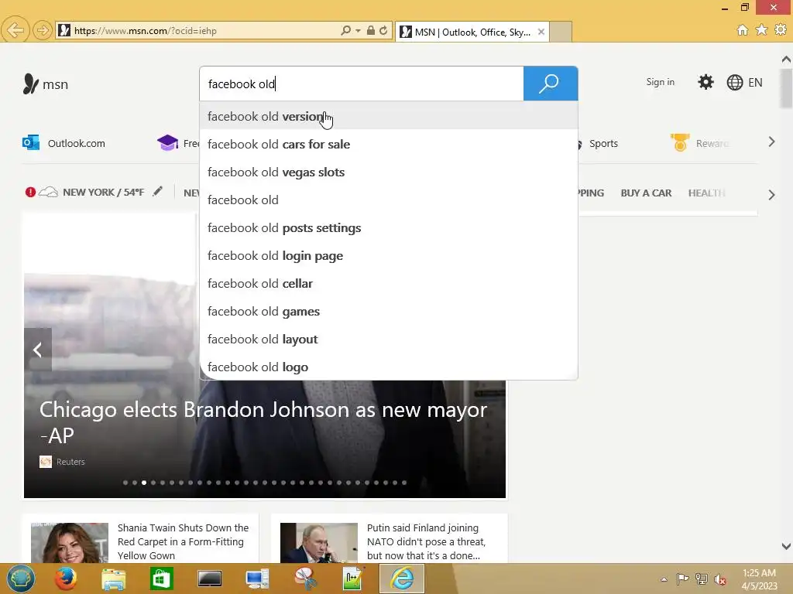
Task: Open the Notepad++ taskbar icon
Action: point(353,579)
